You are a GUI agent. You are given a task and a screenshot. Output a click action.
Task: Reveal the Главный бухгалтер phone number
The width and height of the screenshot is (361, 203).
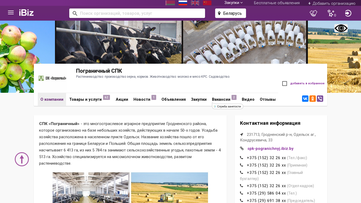266,173
